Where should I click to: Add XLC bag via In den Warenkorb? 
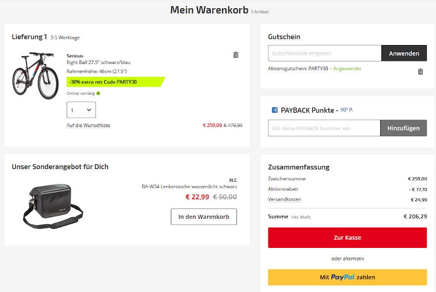coord(204,217)
